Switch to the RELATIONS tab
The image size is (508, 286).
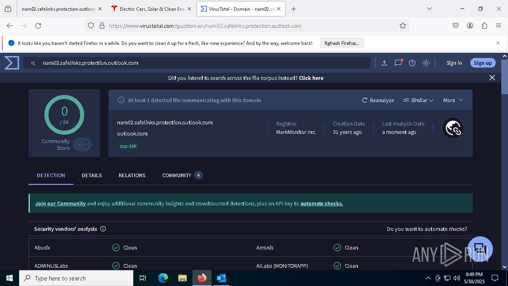(x=132, y=175)
